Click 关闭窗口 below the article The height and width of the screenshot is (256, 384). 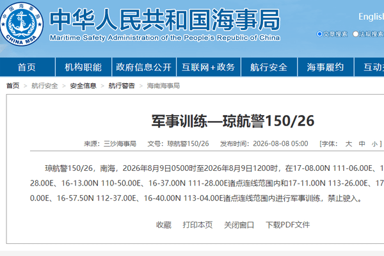click(239, 225)
